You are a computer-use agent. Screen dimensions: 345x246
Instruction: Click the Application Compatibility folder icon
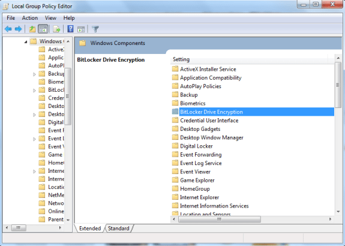[175, 77]
